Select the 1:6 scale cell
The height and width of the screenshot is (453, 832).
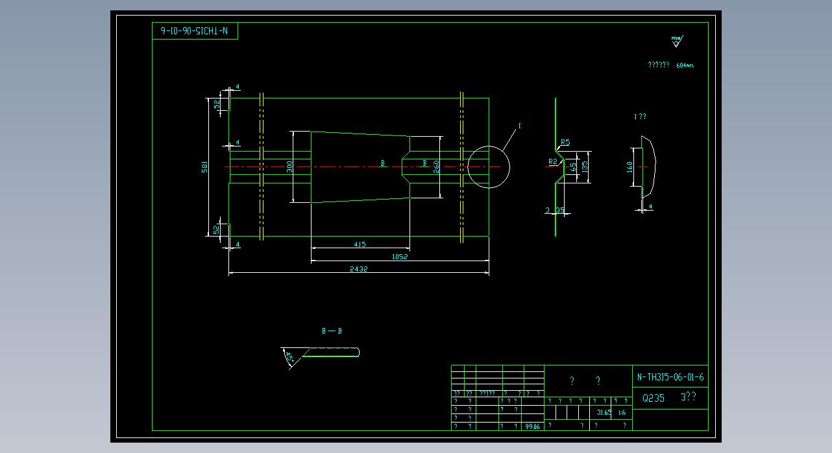click(622, 412)
